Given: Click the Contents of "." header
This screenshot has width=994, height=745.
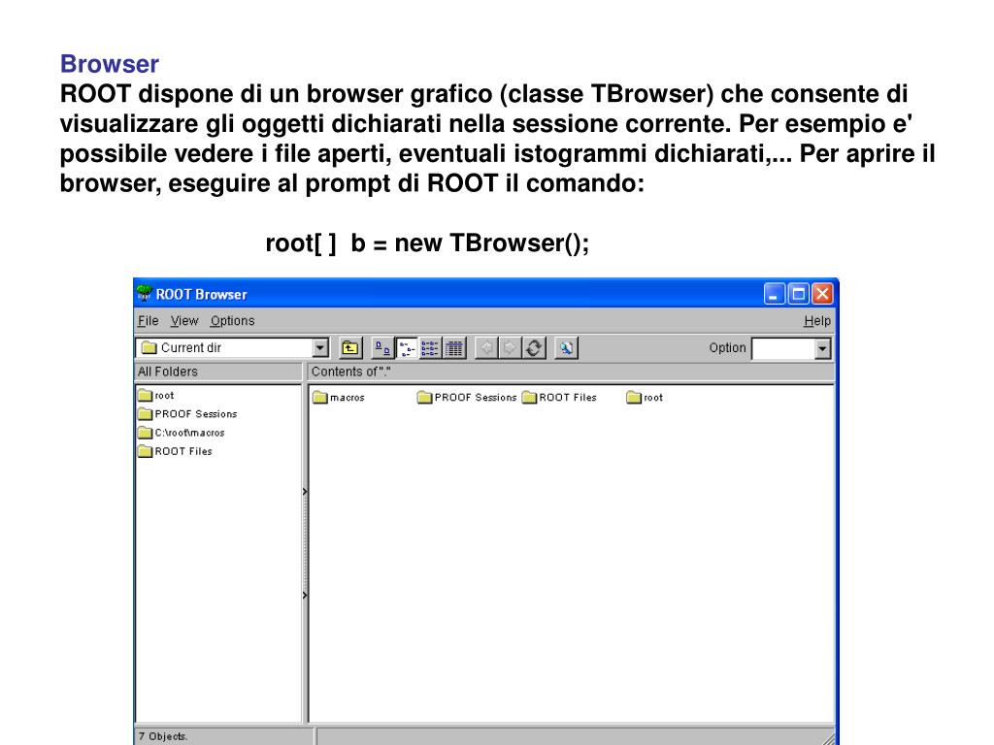Looking at the screenshot, I should coord(571,372).
